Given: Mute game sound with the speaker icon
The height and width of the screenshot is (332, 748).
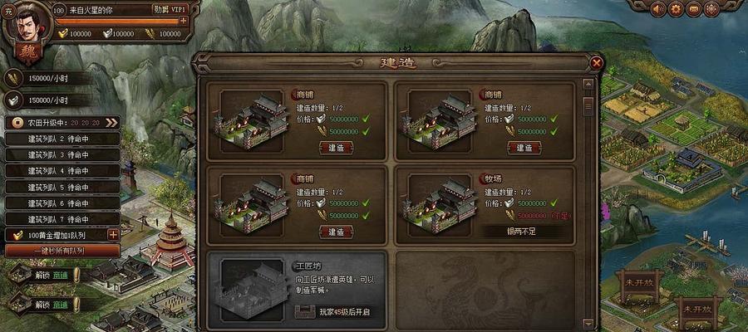Looking at the screenshot, I should coord(658,8).
